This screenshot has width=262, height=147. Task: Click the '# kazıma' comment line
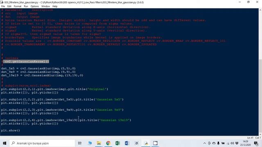click(10, 58)
